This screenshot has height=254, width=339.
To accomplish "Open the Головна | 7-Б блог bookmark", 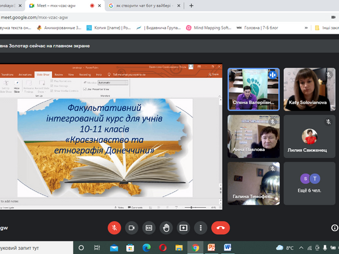I will coord(257,28).
